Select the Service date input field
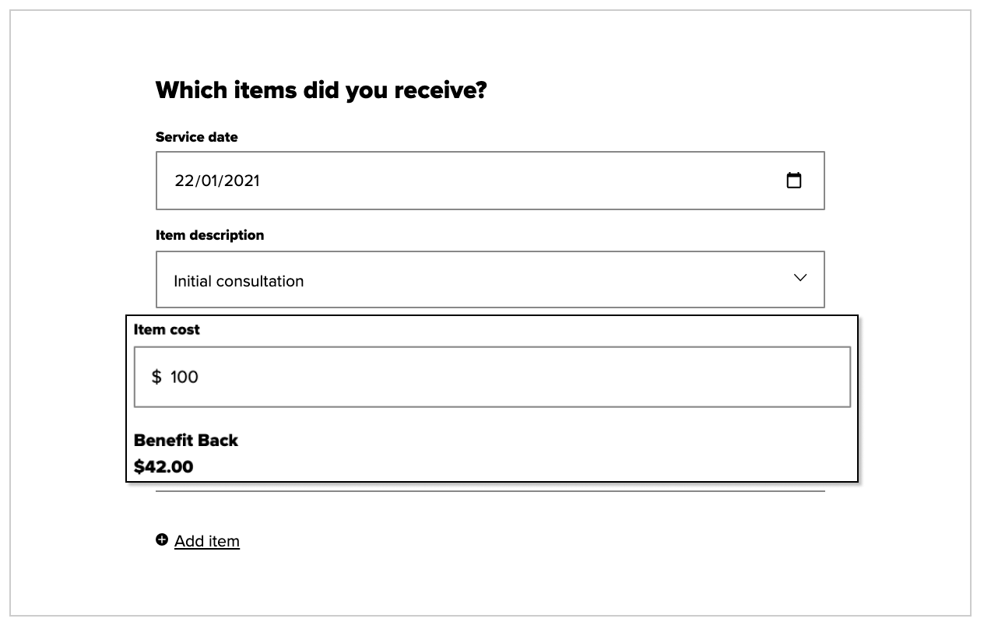The image size is (984, 629). point(490,181)
